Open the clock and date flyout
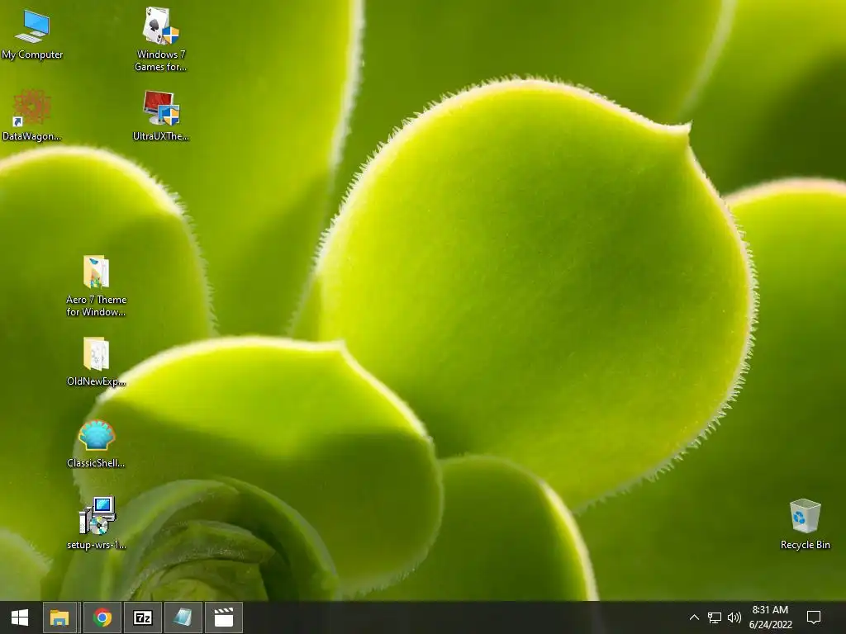 [771, 617]
